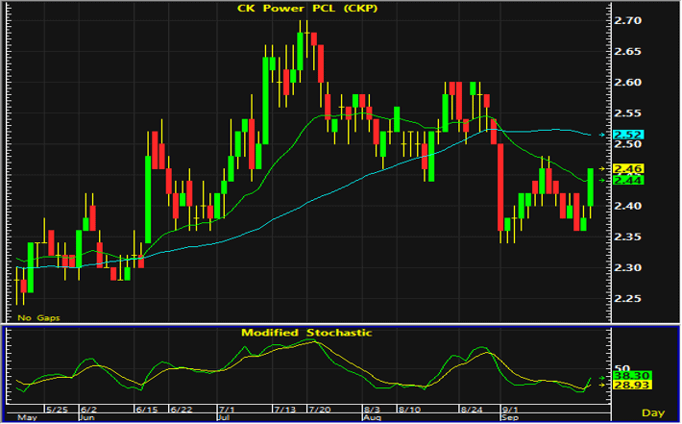Click the 2.55 price axis label
The height and width of the screenshot is (424, 682).
pos(627,113)
